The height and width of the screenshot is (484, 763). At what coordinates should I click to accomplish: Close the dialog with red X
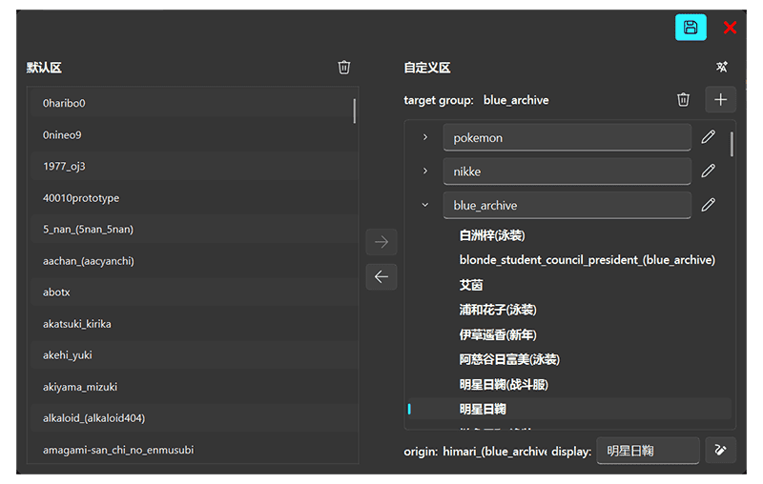tap(730, 28)
